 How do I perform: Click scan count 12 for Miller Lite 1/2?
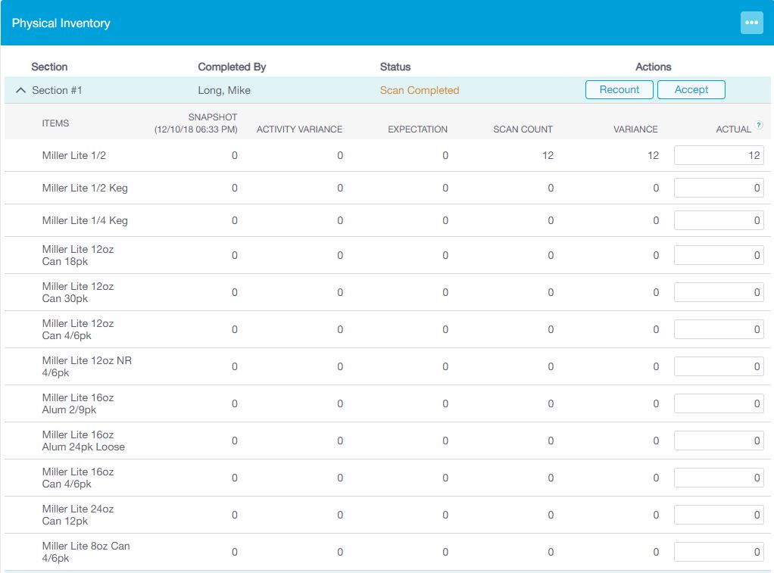coord(548,155)
